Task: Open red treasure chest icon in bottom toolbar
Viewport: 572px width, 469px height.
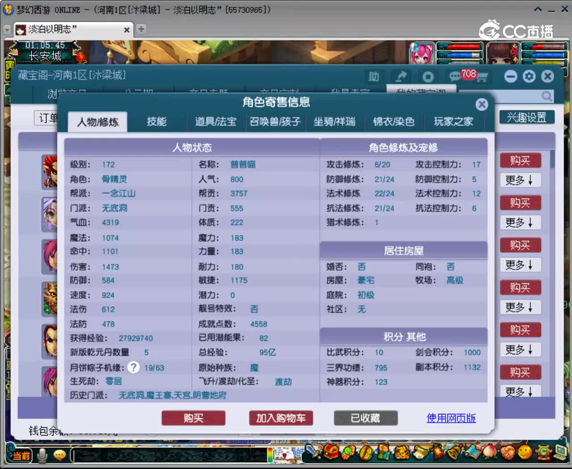Action: 331,452
